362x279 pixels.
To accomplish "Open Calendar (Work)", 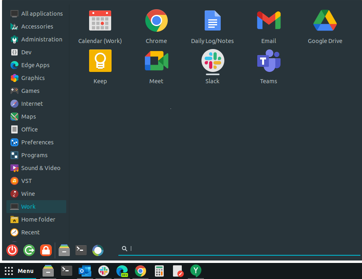I will [100, 26].
